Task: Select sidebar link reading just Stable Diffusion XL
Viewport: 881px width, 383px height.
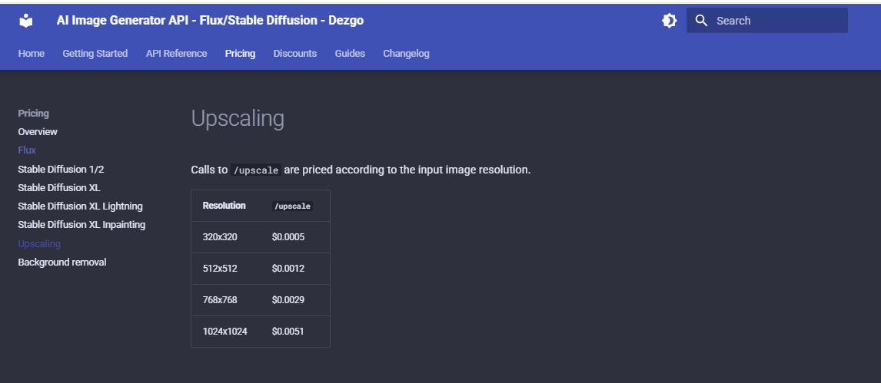Action: point(59,187)
